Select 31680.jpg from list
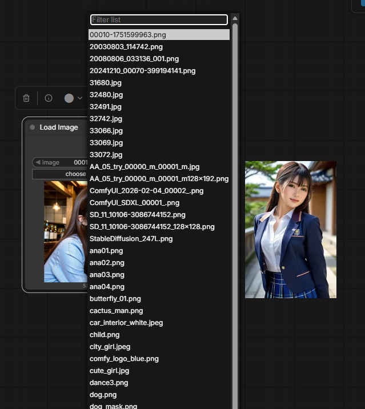The width and height of the screenshot is (365, 409). click(x=159, y=83)
